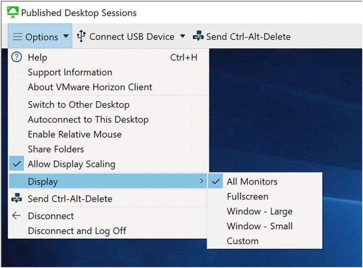This screenshot has height=268, width=363.
Task: Click the Disconnect left arrow icon
Action: click(16, 216)
